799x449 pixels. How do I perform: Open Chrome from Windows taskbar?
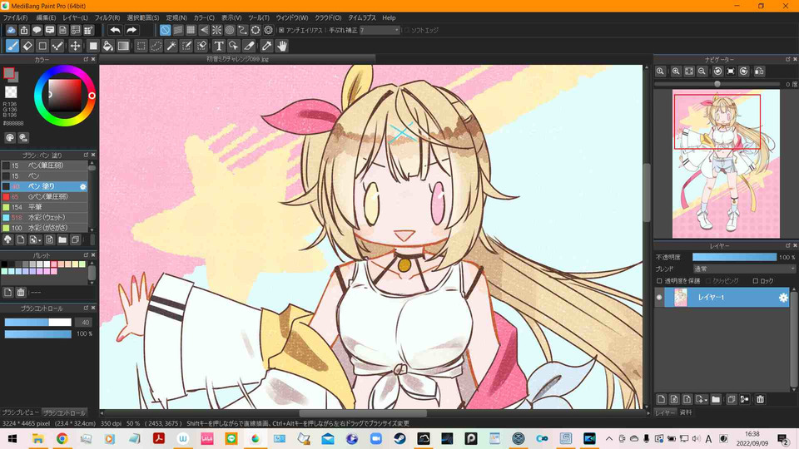62,439
